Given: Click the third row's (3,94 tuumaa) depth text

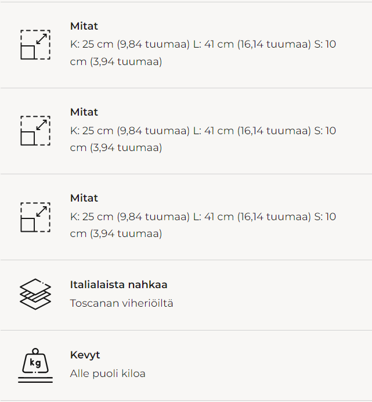Looking at the screenshot, I should pyautogui.click(x=125, y=234).
